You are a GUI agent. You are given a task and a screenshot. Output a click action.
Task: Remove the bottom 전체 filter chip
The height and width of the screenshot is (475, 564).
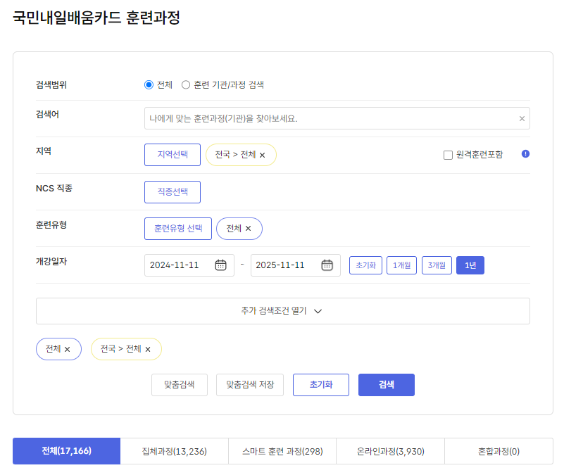(x=68, y=349)
